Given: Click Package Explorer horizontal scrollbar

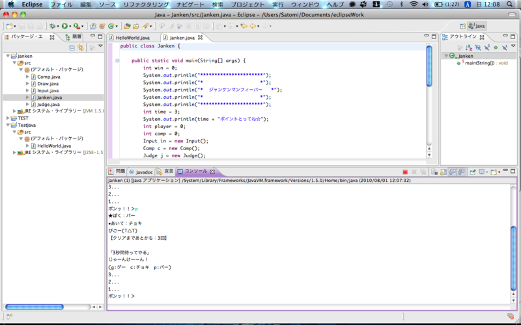Looking at the screenshot, I should pyautogui.click(x=35, y=307).
